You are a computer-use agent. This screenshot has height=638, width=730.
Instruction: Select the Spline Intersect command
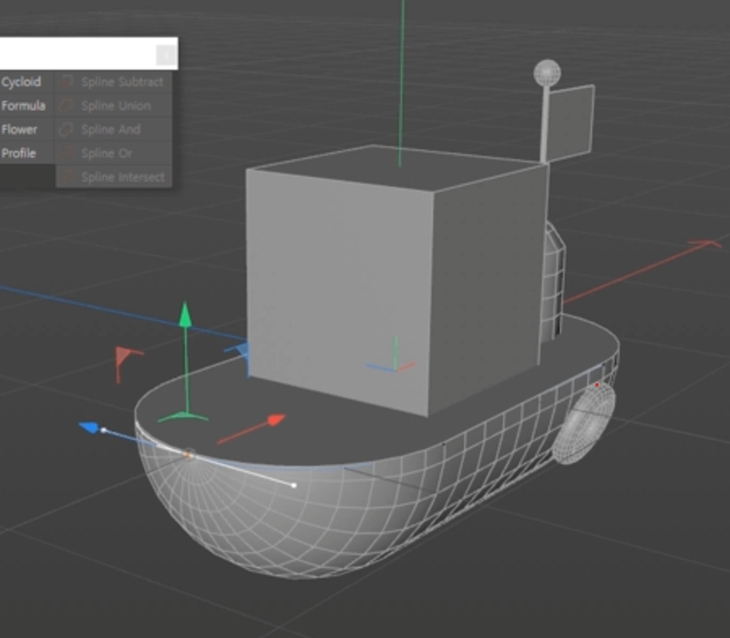point(114,177)
